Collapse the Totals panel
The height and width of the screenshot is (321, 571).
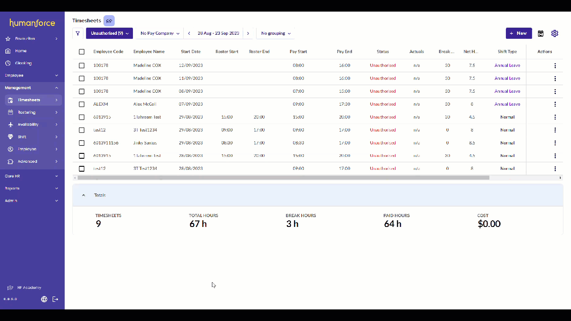click(83, 195)
